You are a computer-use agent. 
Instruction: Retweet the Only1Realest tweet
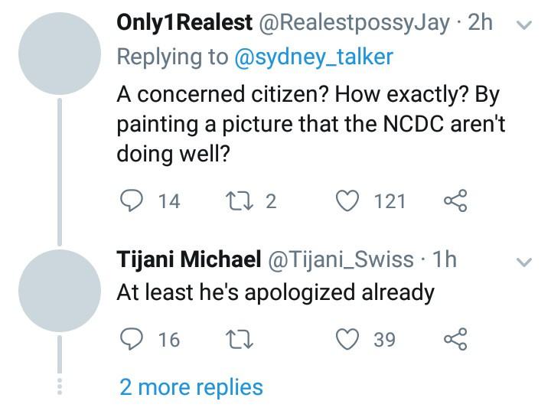click(239, 201)
